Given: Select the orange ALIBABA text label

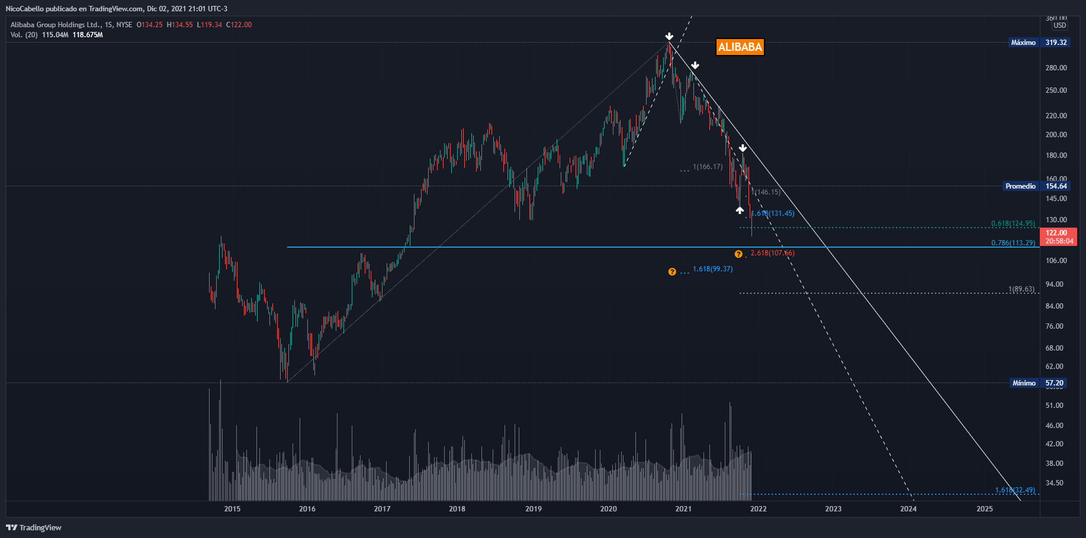Looking at the screenshot, I should (740, 47).
